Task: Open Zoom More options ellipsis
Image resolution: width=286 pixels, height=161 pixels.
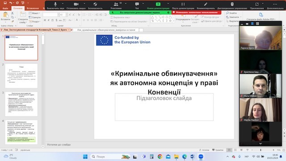Action: pos(275,4)
